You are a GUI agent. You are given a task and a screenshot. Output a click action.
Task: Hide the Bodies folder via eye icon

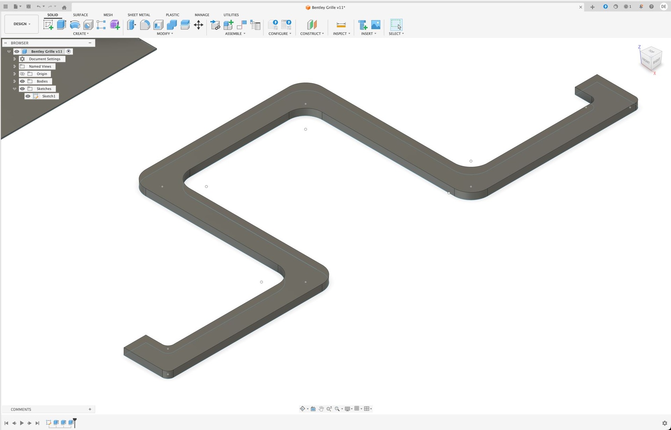tap(22, 81)
